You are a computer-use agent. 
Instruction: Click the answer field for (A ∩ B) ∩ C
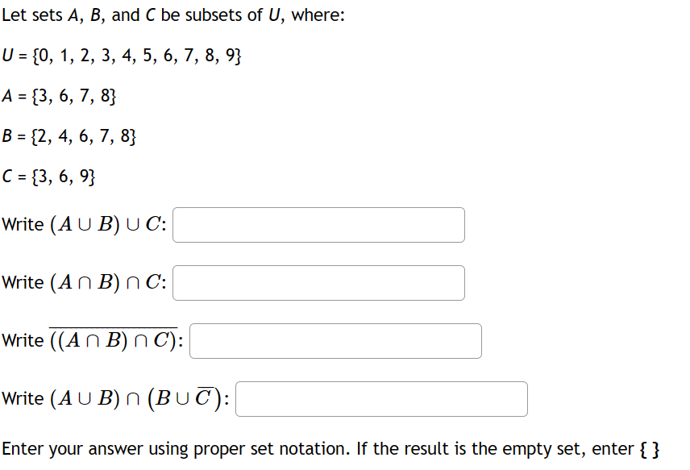tap(318, 283)
